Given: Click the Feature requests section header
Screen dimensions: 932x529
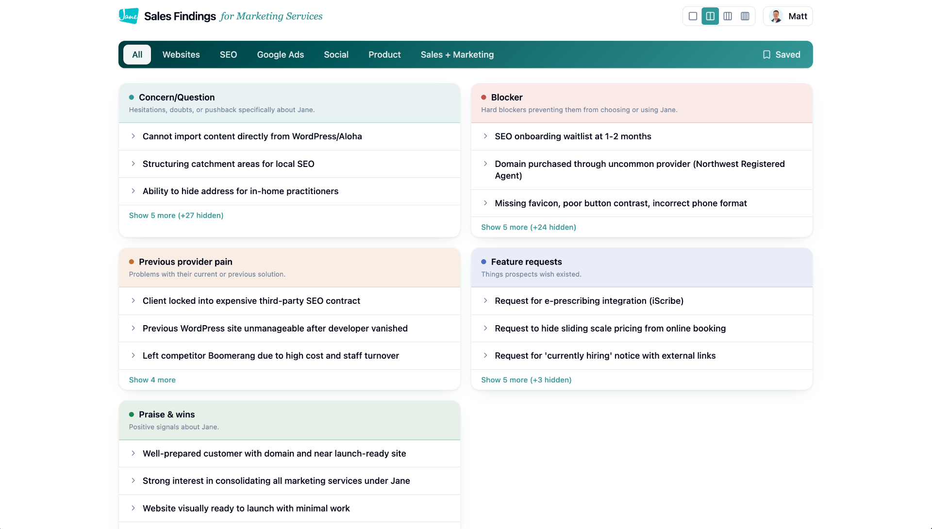Looking at the screenshot, I should point(641,267).
